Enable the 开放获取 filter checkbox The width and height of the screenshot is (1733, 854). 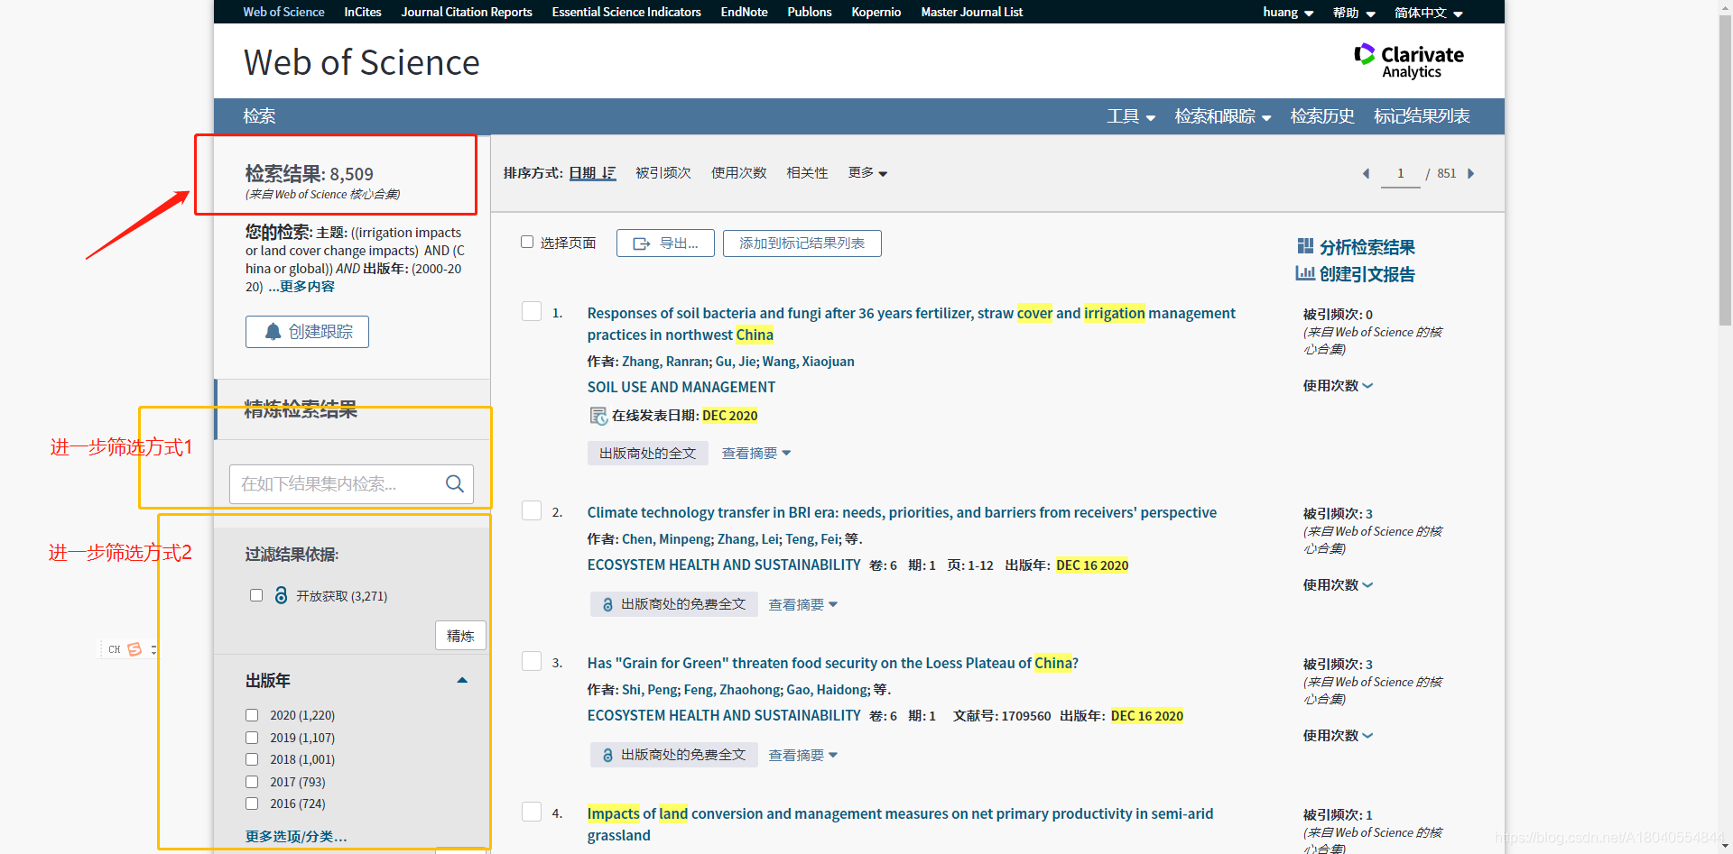tap(256, 595)
